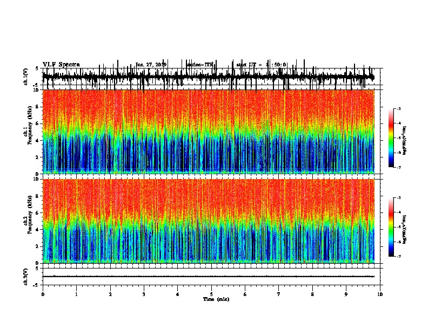Click ch.1 spectrogram 4 kHz tick label
Viewport: 428px width, 330px height.
coord(38,141)
